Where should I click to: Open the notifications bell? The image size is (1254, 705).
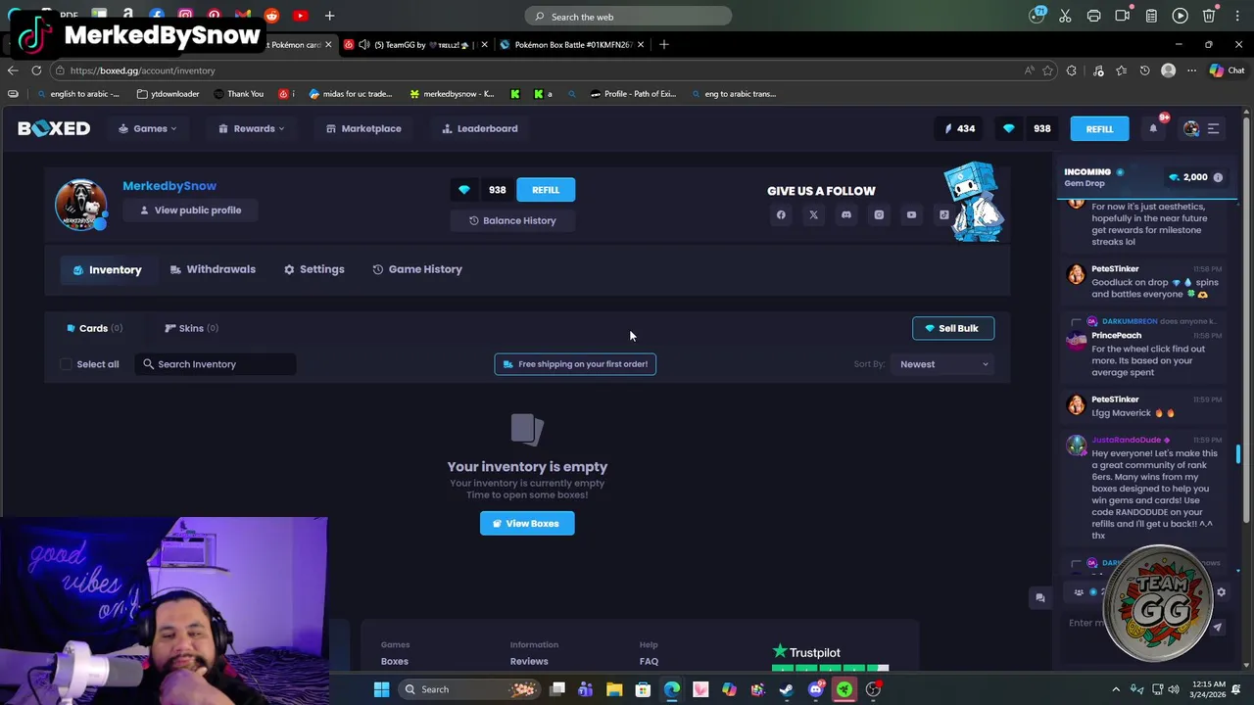point(1153,128)
